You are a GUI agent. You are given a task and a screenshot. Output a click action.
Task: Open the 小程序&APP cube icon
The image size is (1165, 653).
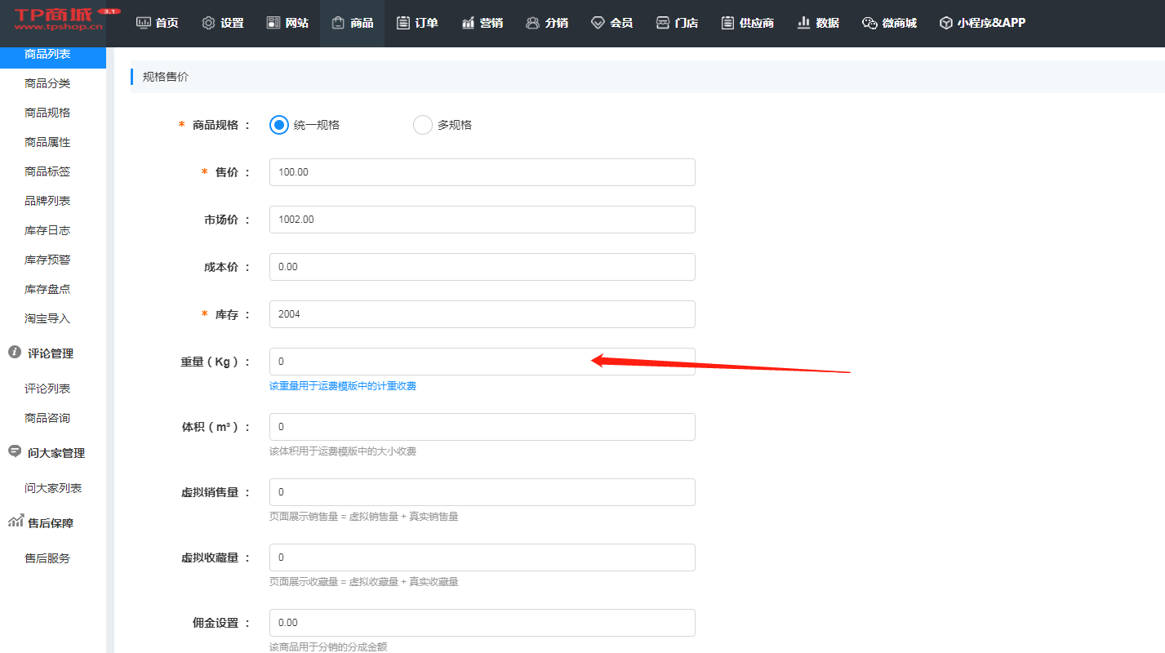[946, 23]
